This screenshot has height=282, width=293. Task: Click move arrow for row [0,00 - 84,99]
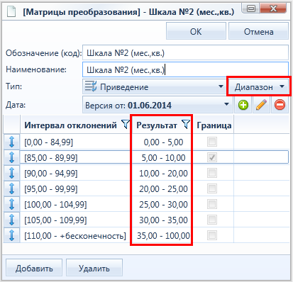pos(11,142)
